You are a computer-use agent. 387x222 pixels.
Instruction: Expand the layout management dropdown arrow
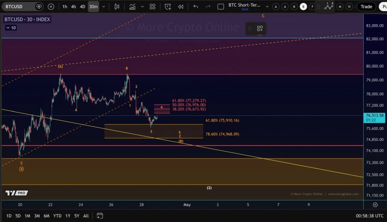pos(267,6)
